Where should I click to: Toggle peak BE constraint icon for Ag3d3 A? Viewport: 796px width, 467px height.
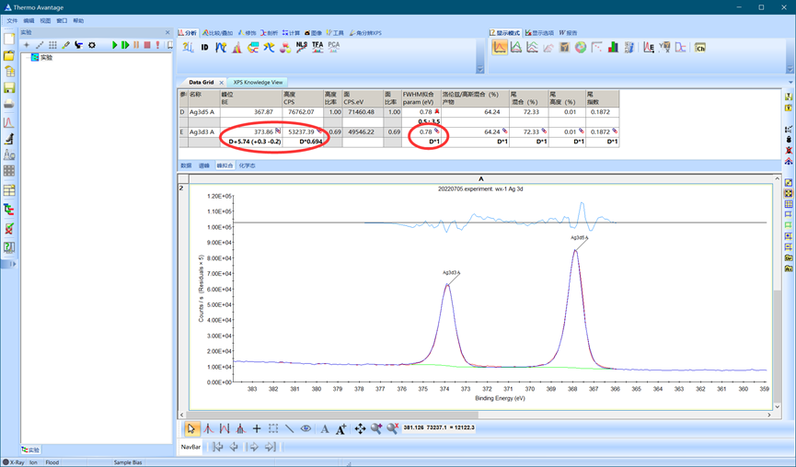click(278, 131)
